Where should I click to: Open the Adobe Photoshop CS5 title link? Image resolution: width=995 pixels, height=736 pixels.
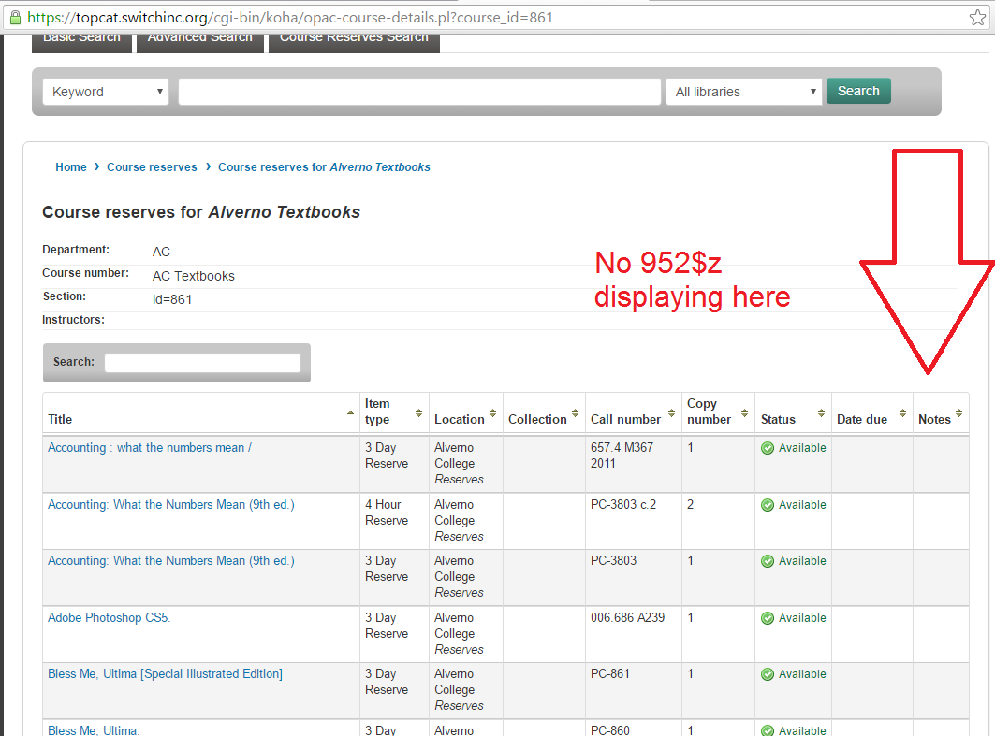tap(110, 618)
